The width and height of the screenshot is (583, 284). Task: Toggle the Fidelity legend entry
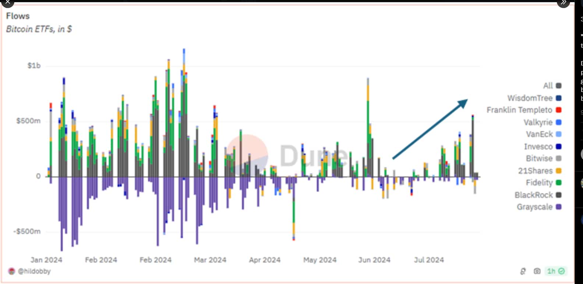click(539, 183)
